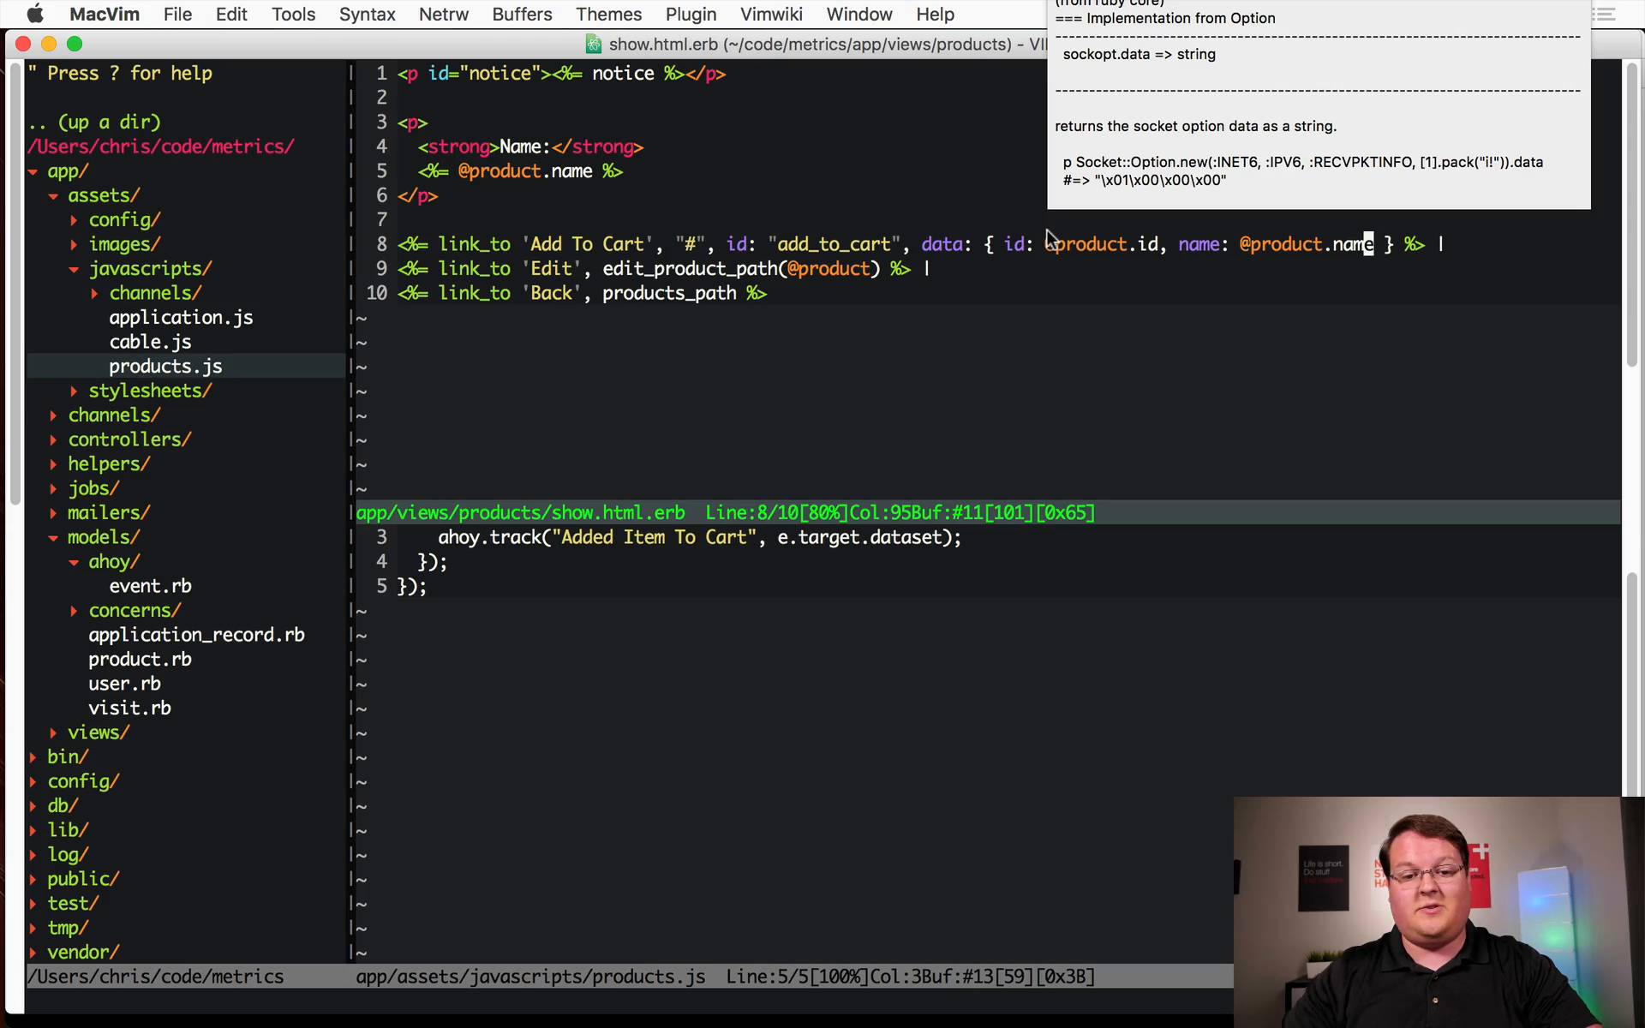
Task: Expand the bin/ folder arrow
Action: click(33, 757)
